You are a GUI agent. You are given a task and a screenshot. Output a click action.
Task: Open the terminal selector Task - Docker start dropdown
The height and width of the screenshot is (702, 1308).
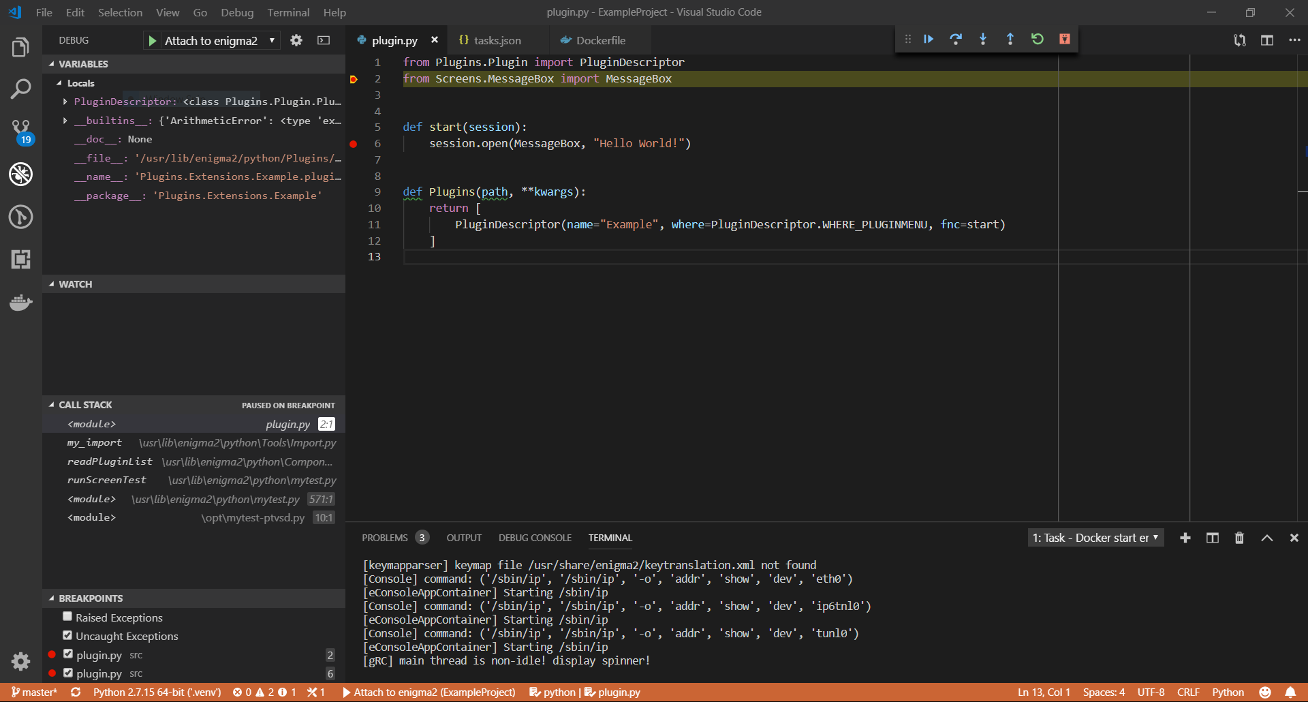1095,538
